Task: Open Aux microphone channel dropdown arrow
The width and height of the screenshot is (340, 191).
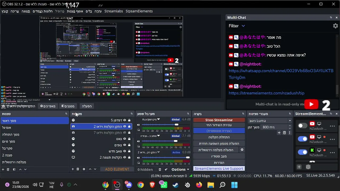Action: click(159, 119)
